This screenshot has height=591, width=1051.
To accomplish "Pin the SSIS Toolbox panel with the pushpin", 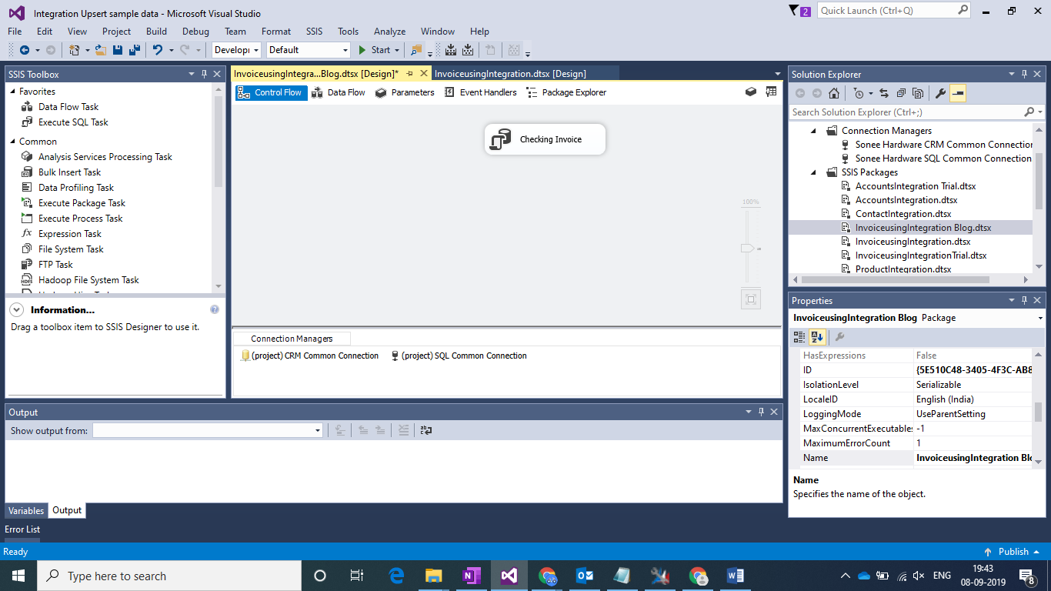I will [x=205, y=75].
